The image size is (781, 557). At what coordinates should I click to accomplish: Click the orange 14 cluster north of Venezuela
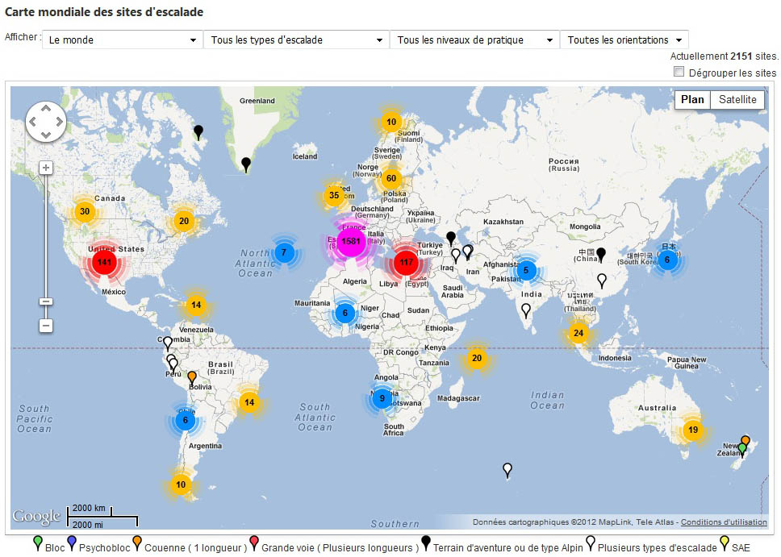tap(196, 306)
